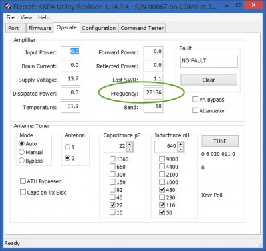266x251 pixels.
Task: Open the Command Tester tab
Action: coord(142,28)
